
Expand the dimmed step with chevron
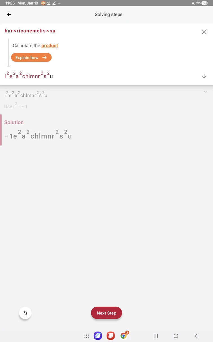(205, 92)
